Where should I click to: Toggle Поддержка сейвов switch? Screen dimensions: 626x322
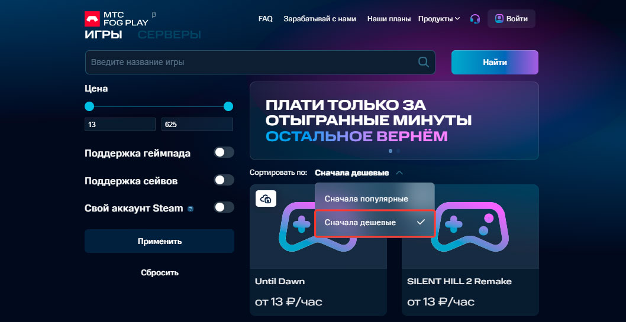tap(224, 180)
